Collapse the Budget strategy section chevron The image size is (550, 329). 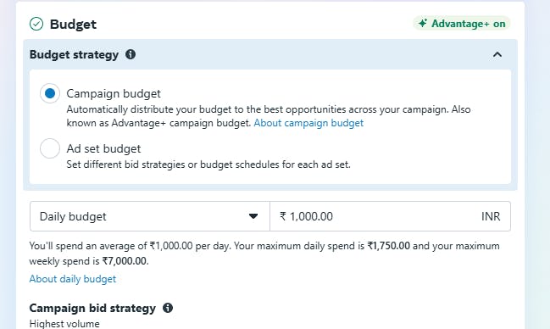pyautogui.click(x=497, y=54)
